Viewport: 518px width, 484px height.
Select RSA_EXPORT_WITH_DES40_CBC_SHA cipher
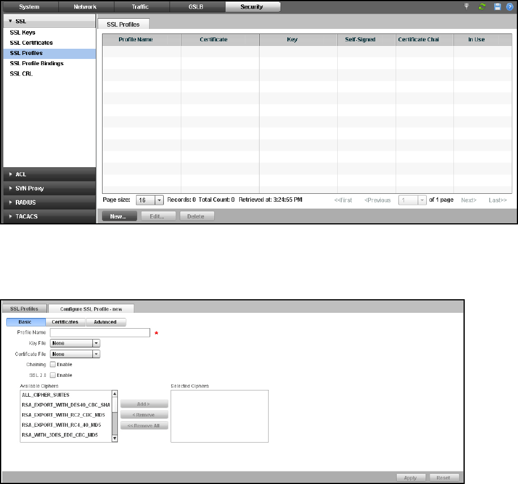[x=66, y=405]
